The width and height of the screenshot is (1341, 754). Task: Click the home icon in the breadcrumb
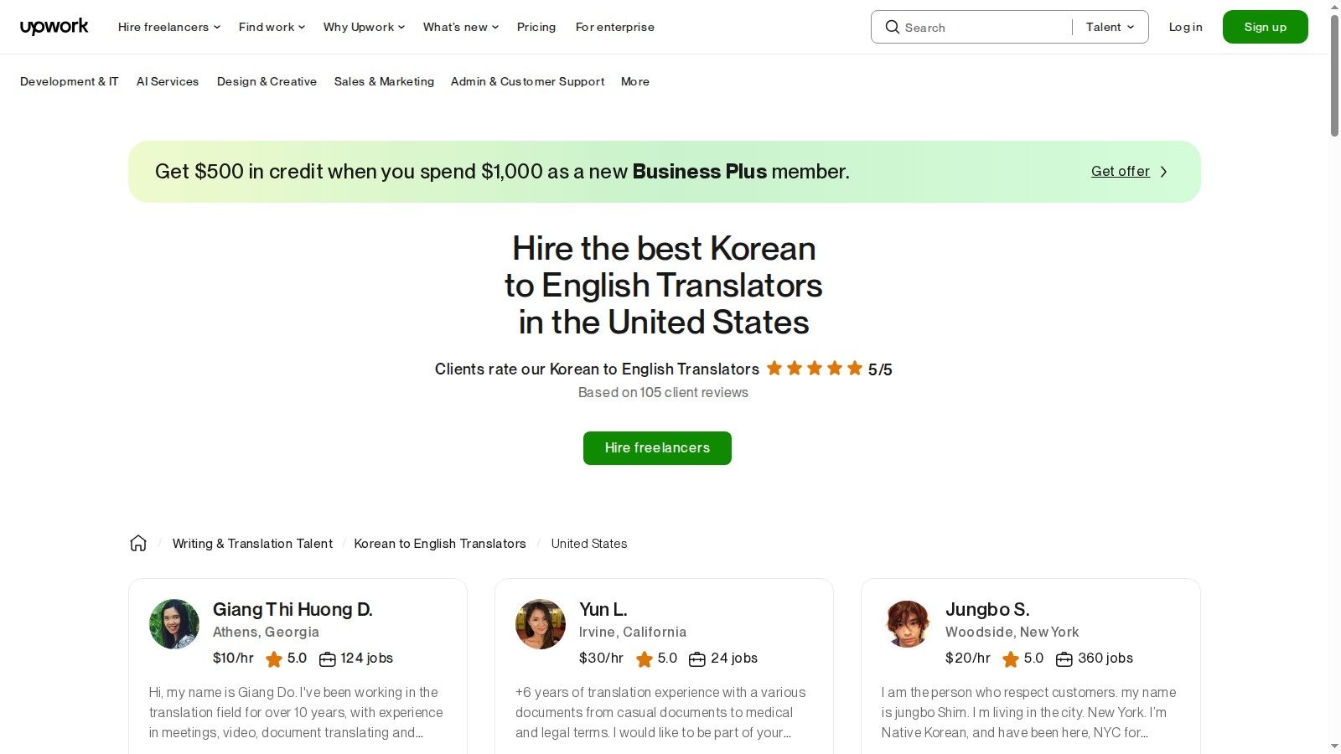point(138,543)
